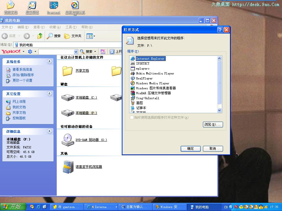Select the 本地磁盘 (C:) drive icon
Screen dimensions: 282x211
[68, 98]
